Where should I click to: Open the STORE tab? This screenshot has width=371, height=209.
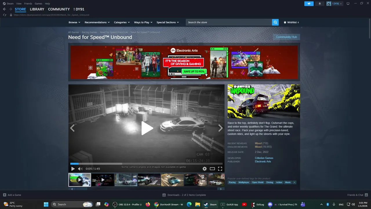tap(20, 9)
